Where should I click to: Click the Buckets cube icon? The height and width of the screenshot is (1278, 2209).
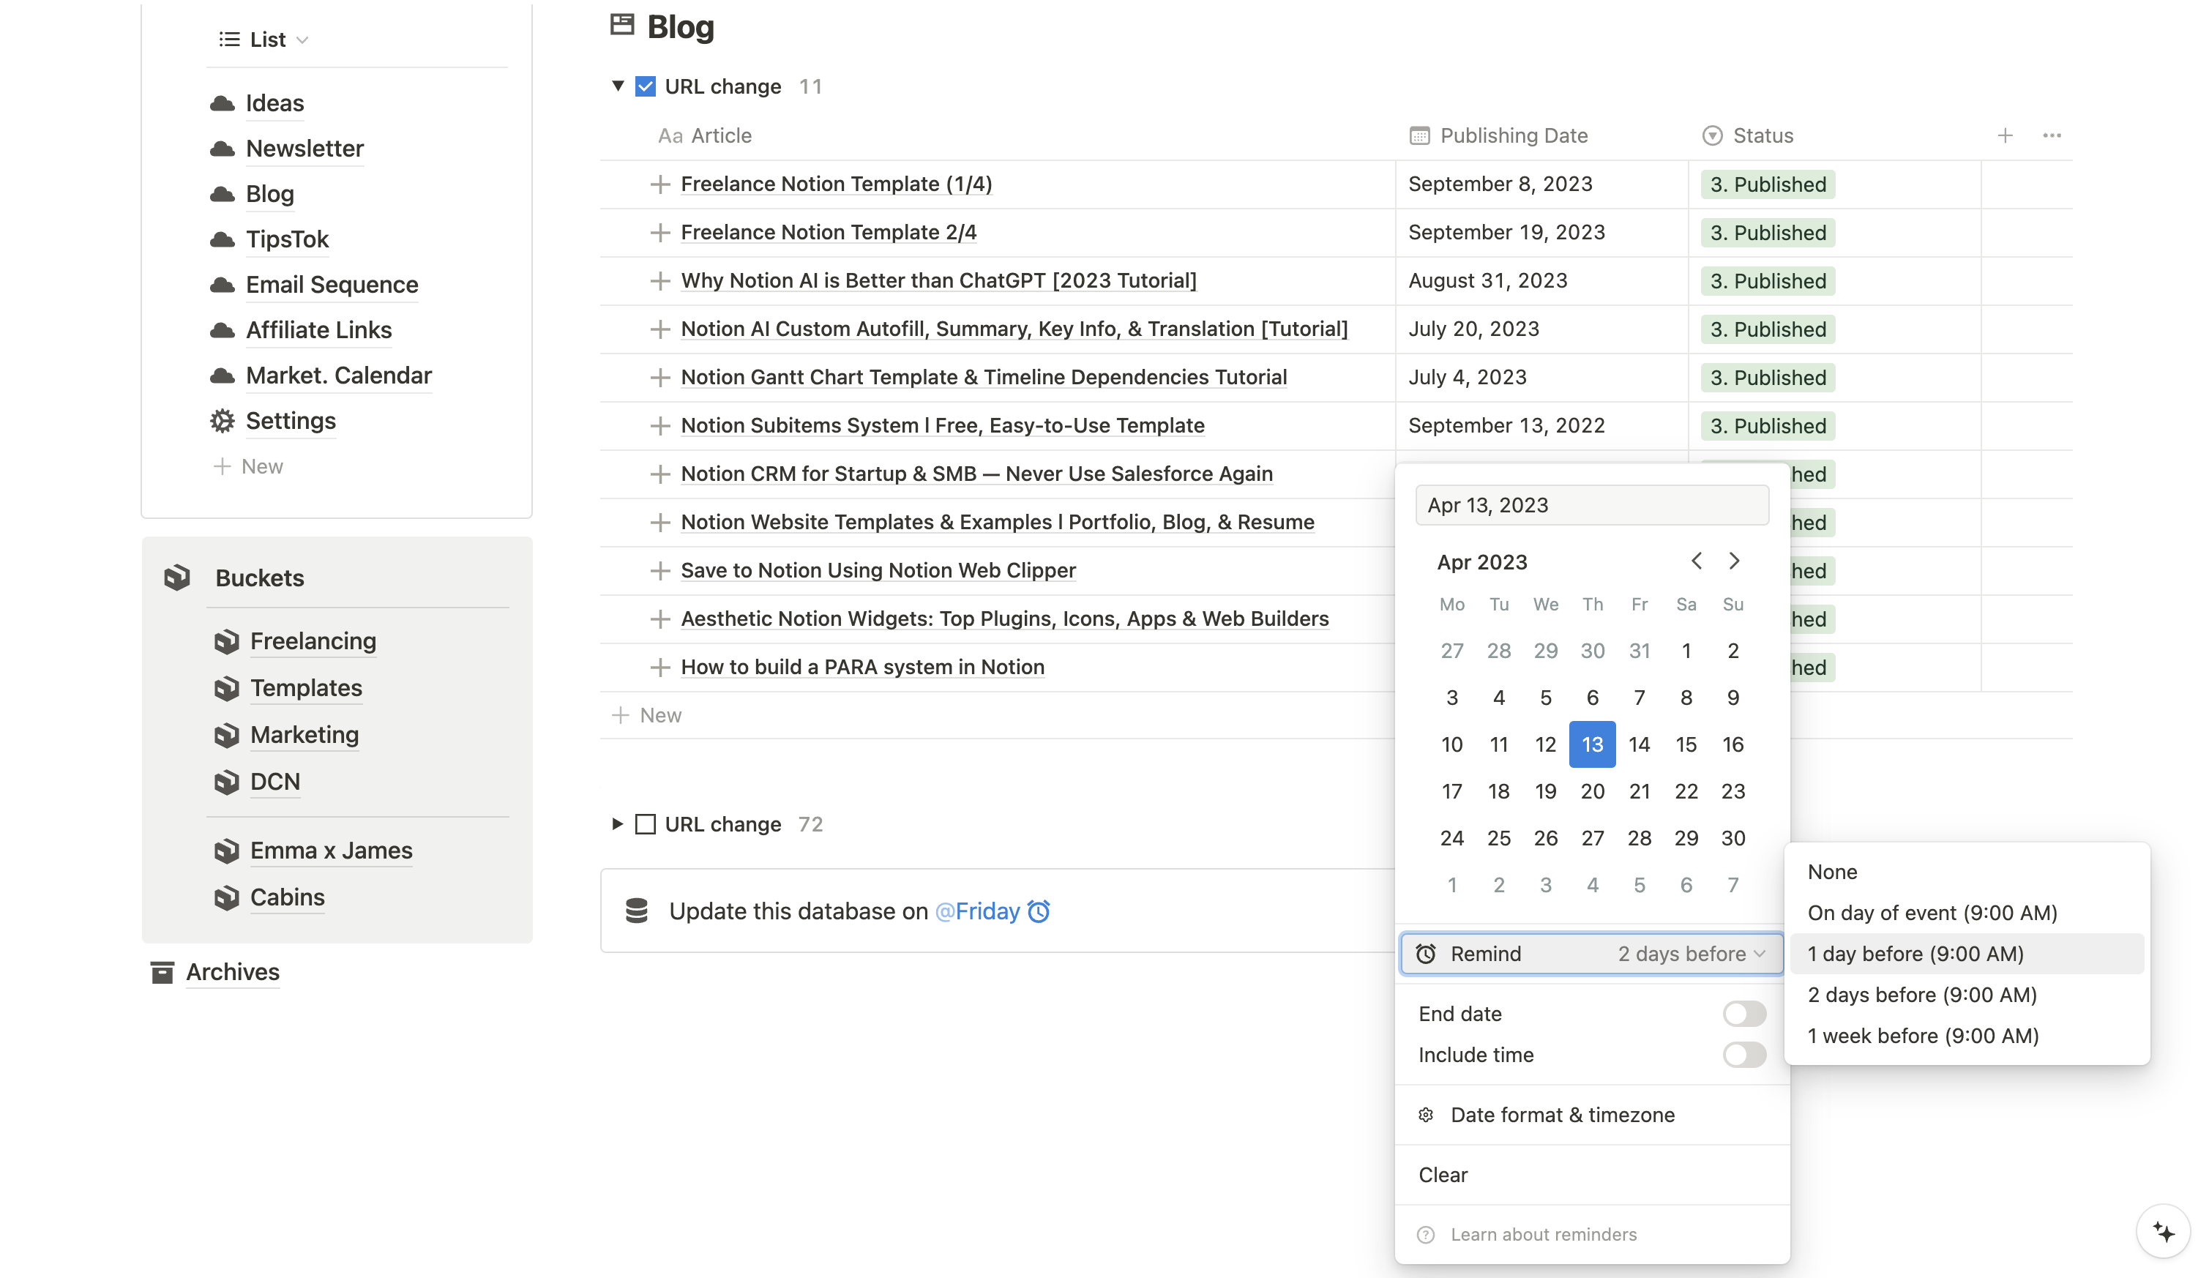(177, 578)
